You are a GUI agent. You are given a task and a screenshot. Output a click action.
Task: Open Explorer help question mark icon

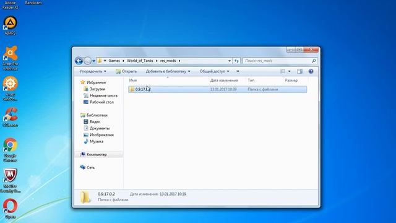click(311, 71)
